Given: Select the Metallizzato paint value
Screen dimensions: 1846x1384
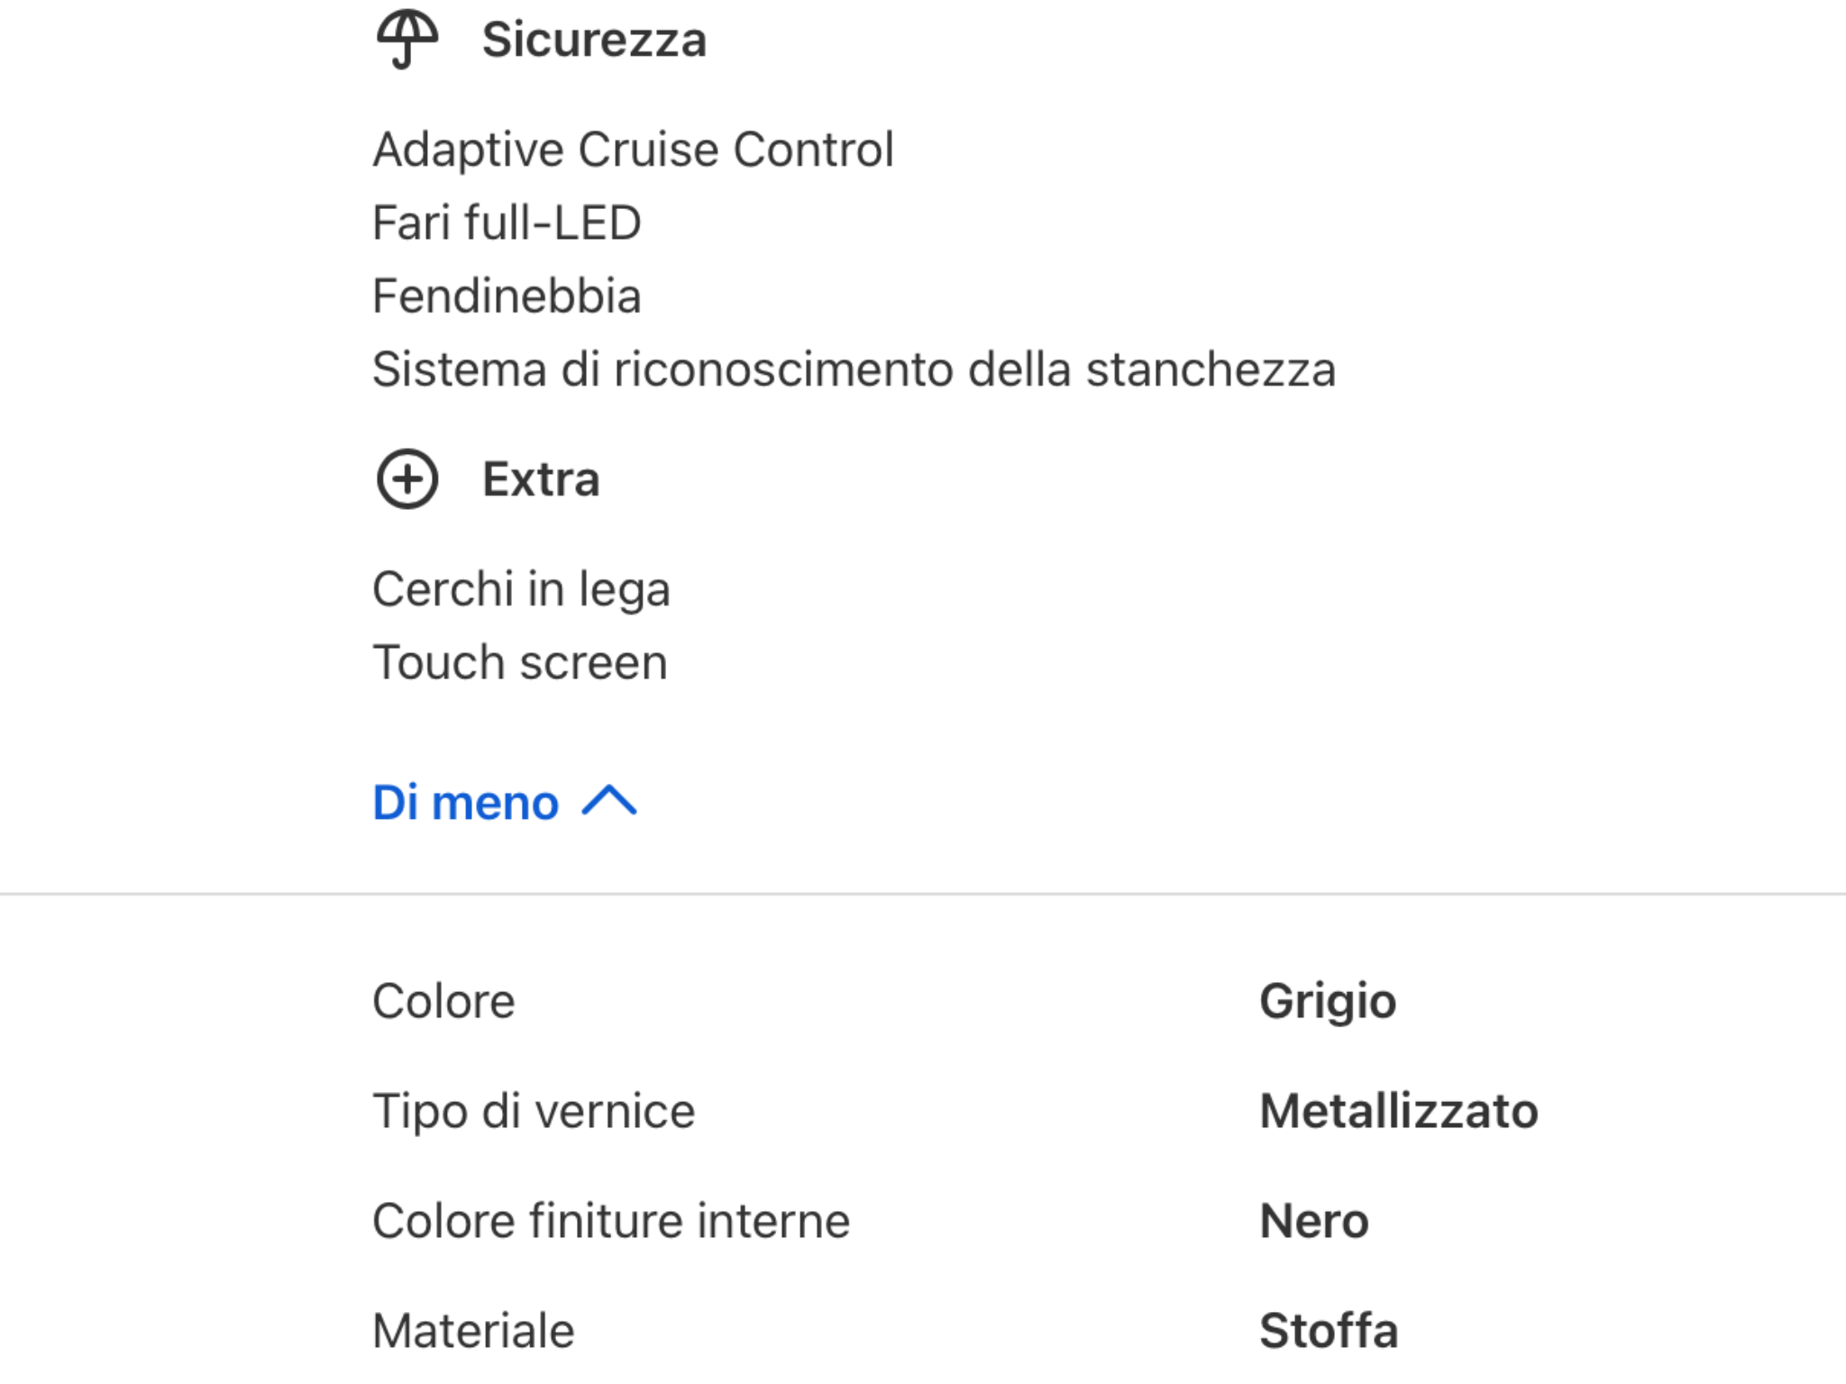Looking at the screenshot, I should click(x=1399, y=1111).
